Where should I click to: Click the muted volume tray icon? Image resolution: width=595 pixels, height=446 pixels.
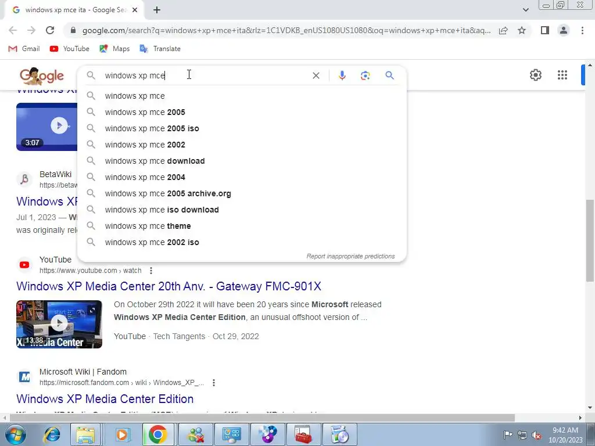click(x=536, y=436)
